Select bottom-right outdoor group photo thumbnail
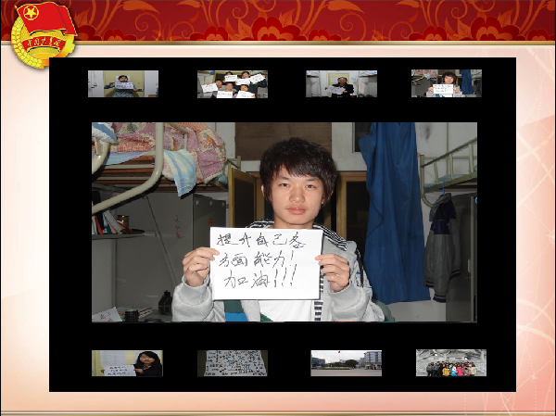Screen dimensions: 556x416 [x=450, y=362]
